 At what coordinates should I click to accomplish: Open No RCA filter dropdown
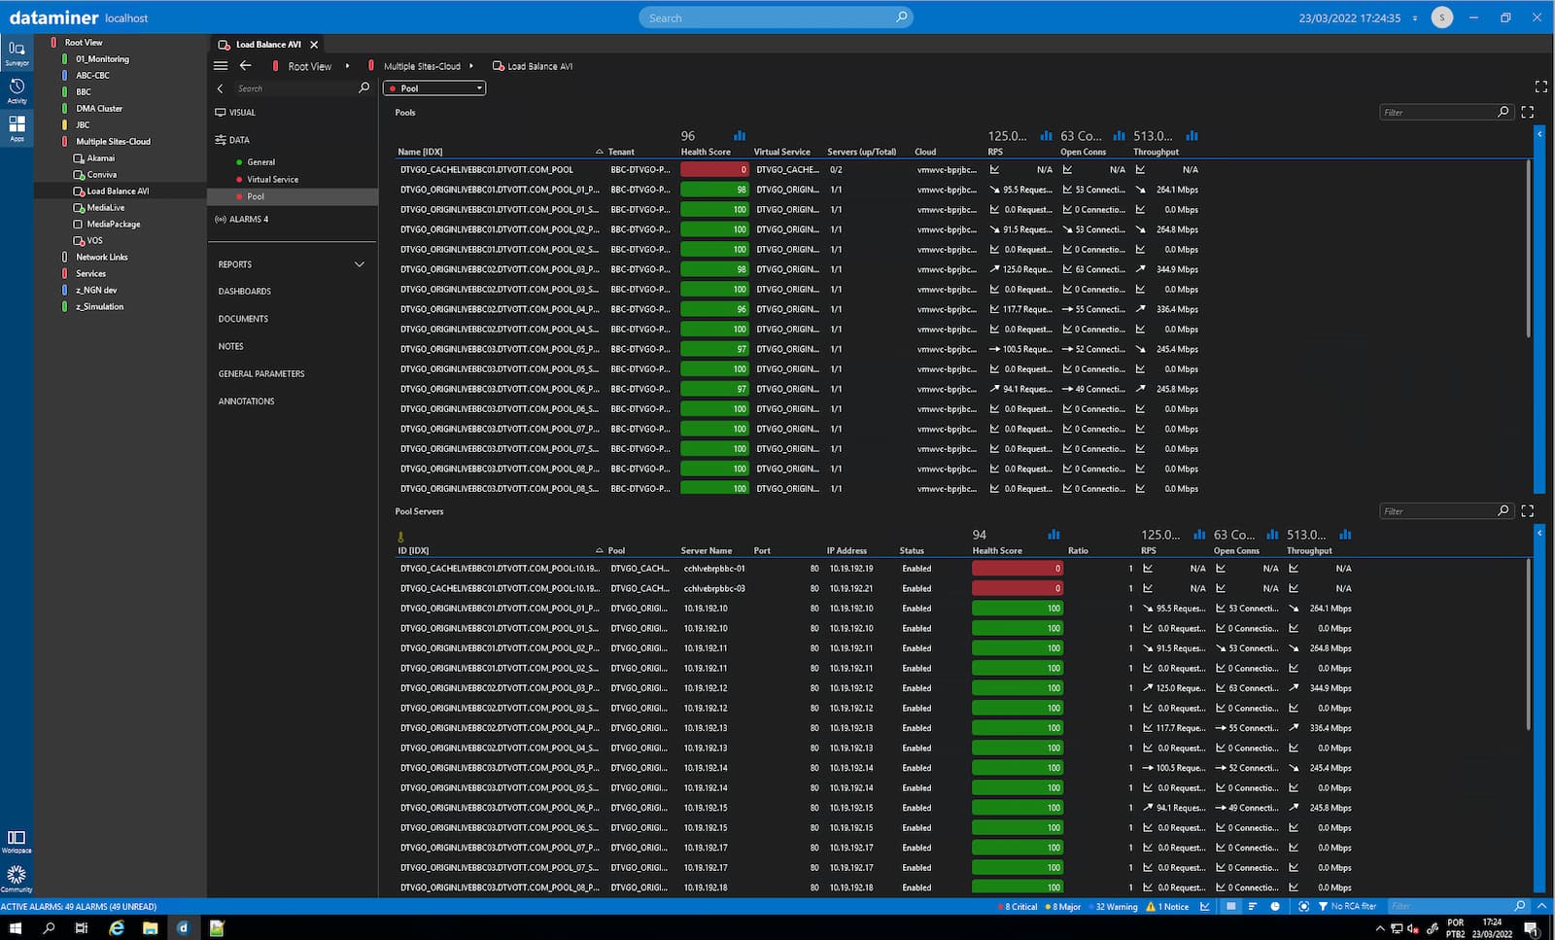click(1347, 906)
